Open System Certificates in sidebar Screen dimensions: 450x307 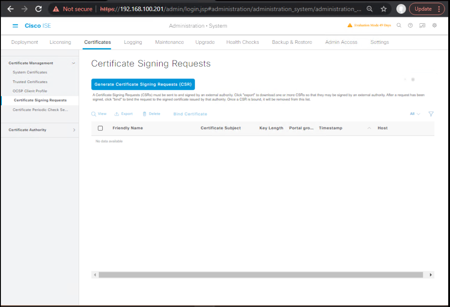coord(30,72)
